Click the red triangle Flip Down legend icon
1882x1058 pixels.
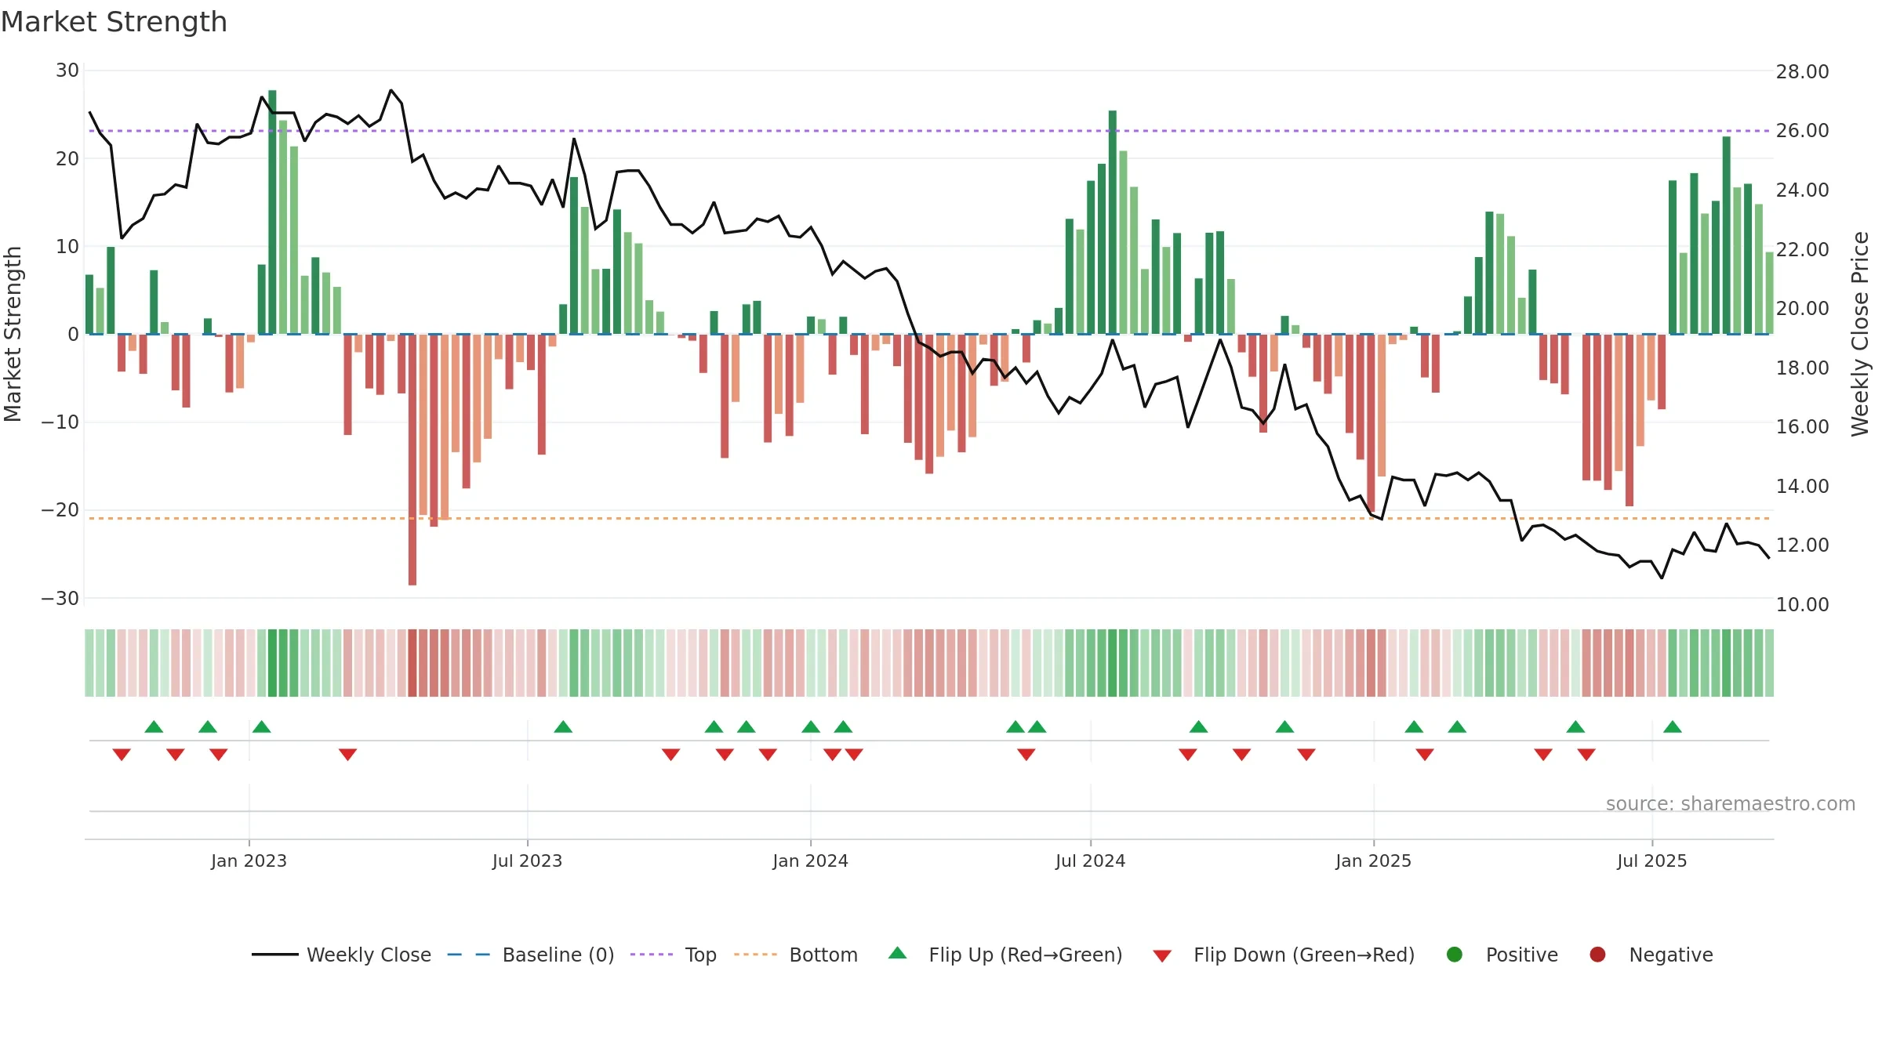pos(1162,956)
